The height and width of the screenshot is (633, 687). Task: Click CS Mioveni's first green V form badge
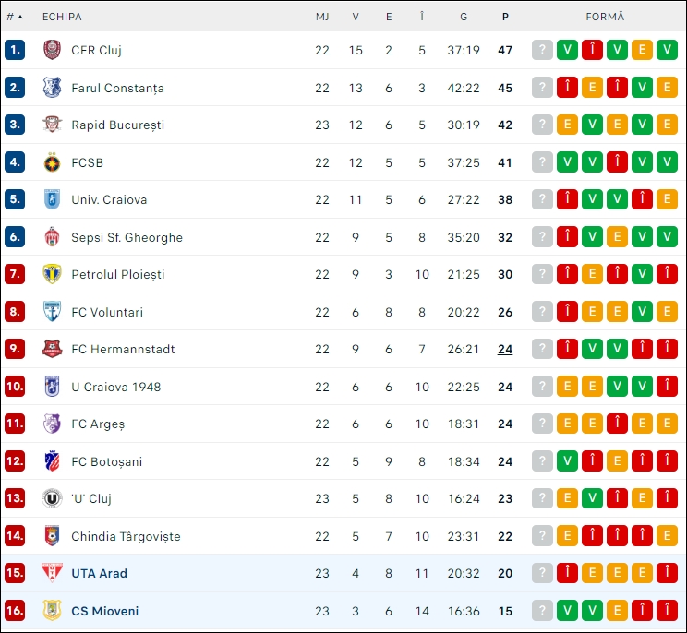click(x=567, y=610)
